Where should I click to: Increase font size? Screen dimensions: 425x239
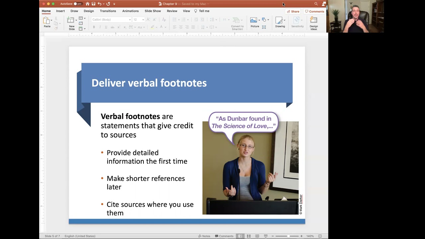click(148, 20)
